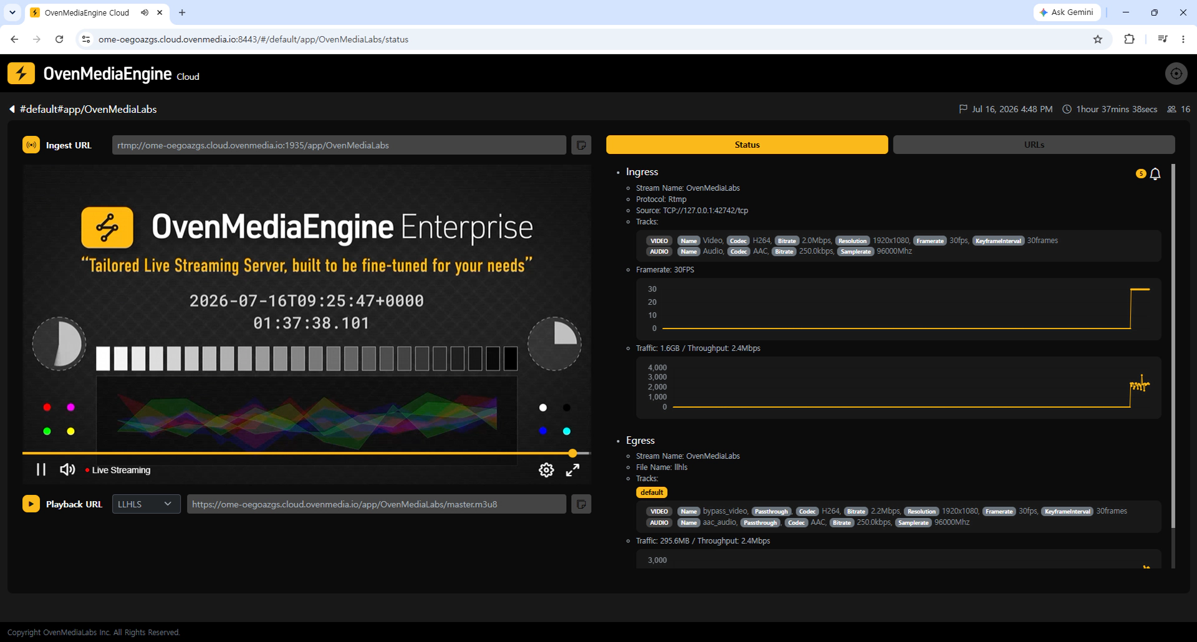The width and height of the screenshot is (1197, 642).
Task: Click 'Jul 16, 2026 4:48 PM' date text
Action: coord(1012,109)
